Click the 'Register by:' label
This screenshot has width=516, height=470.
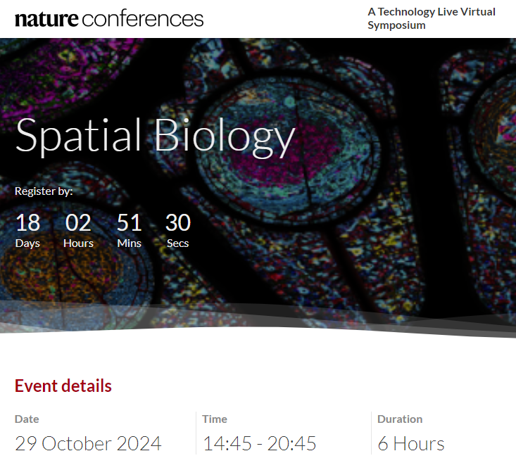click(x=44, y=191)
